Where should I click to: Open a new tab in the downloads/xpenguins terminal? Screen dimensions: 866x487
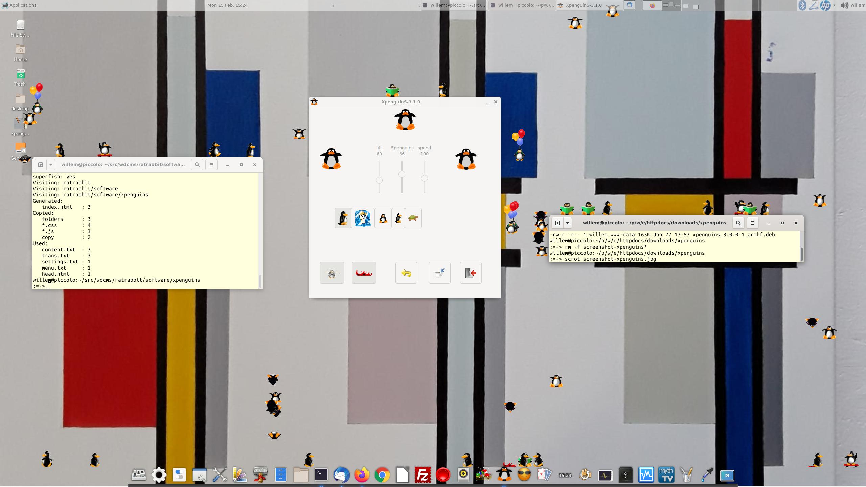click(x=557, y=223)
